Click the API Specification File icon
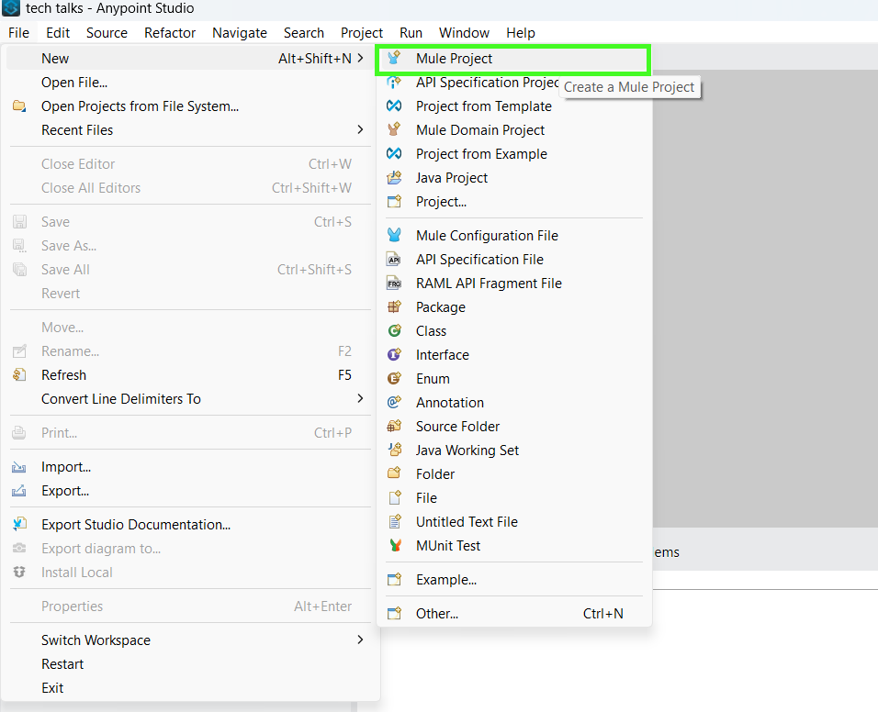 tap(394, 259)
